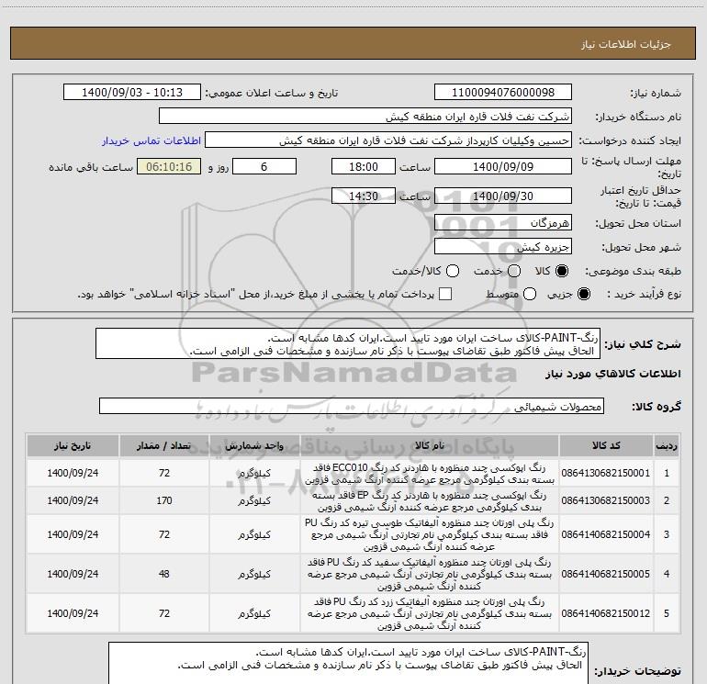Click item code 0864140682150004

606,534
